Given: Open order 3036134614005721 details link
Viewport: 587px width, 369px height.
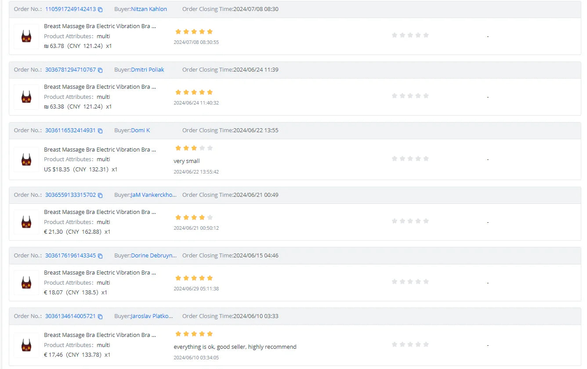Looking at the screenshot, I should click(70, 316).
